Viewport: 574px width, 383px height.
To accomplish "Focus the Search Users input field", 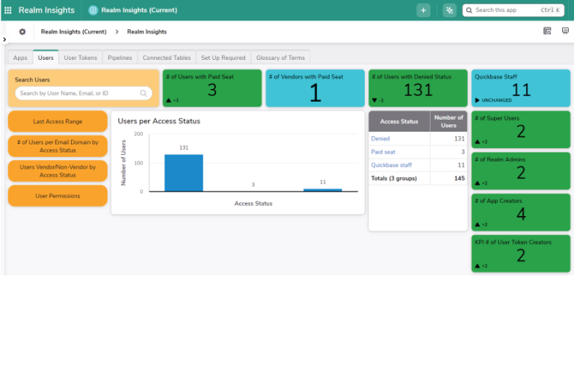I will click(x=78, y=94).
